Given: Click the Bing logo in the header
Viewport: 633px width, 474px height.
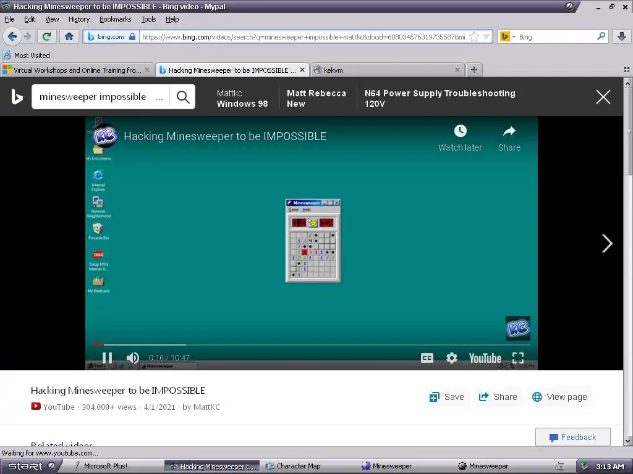Looking at the screenshot, I should [17, 97].
